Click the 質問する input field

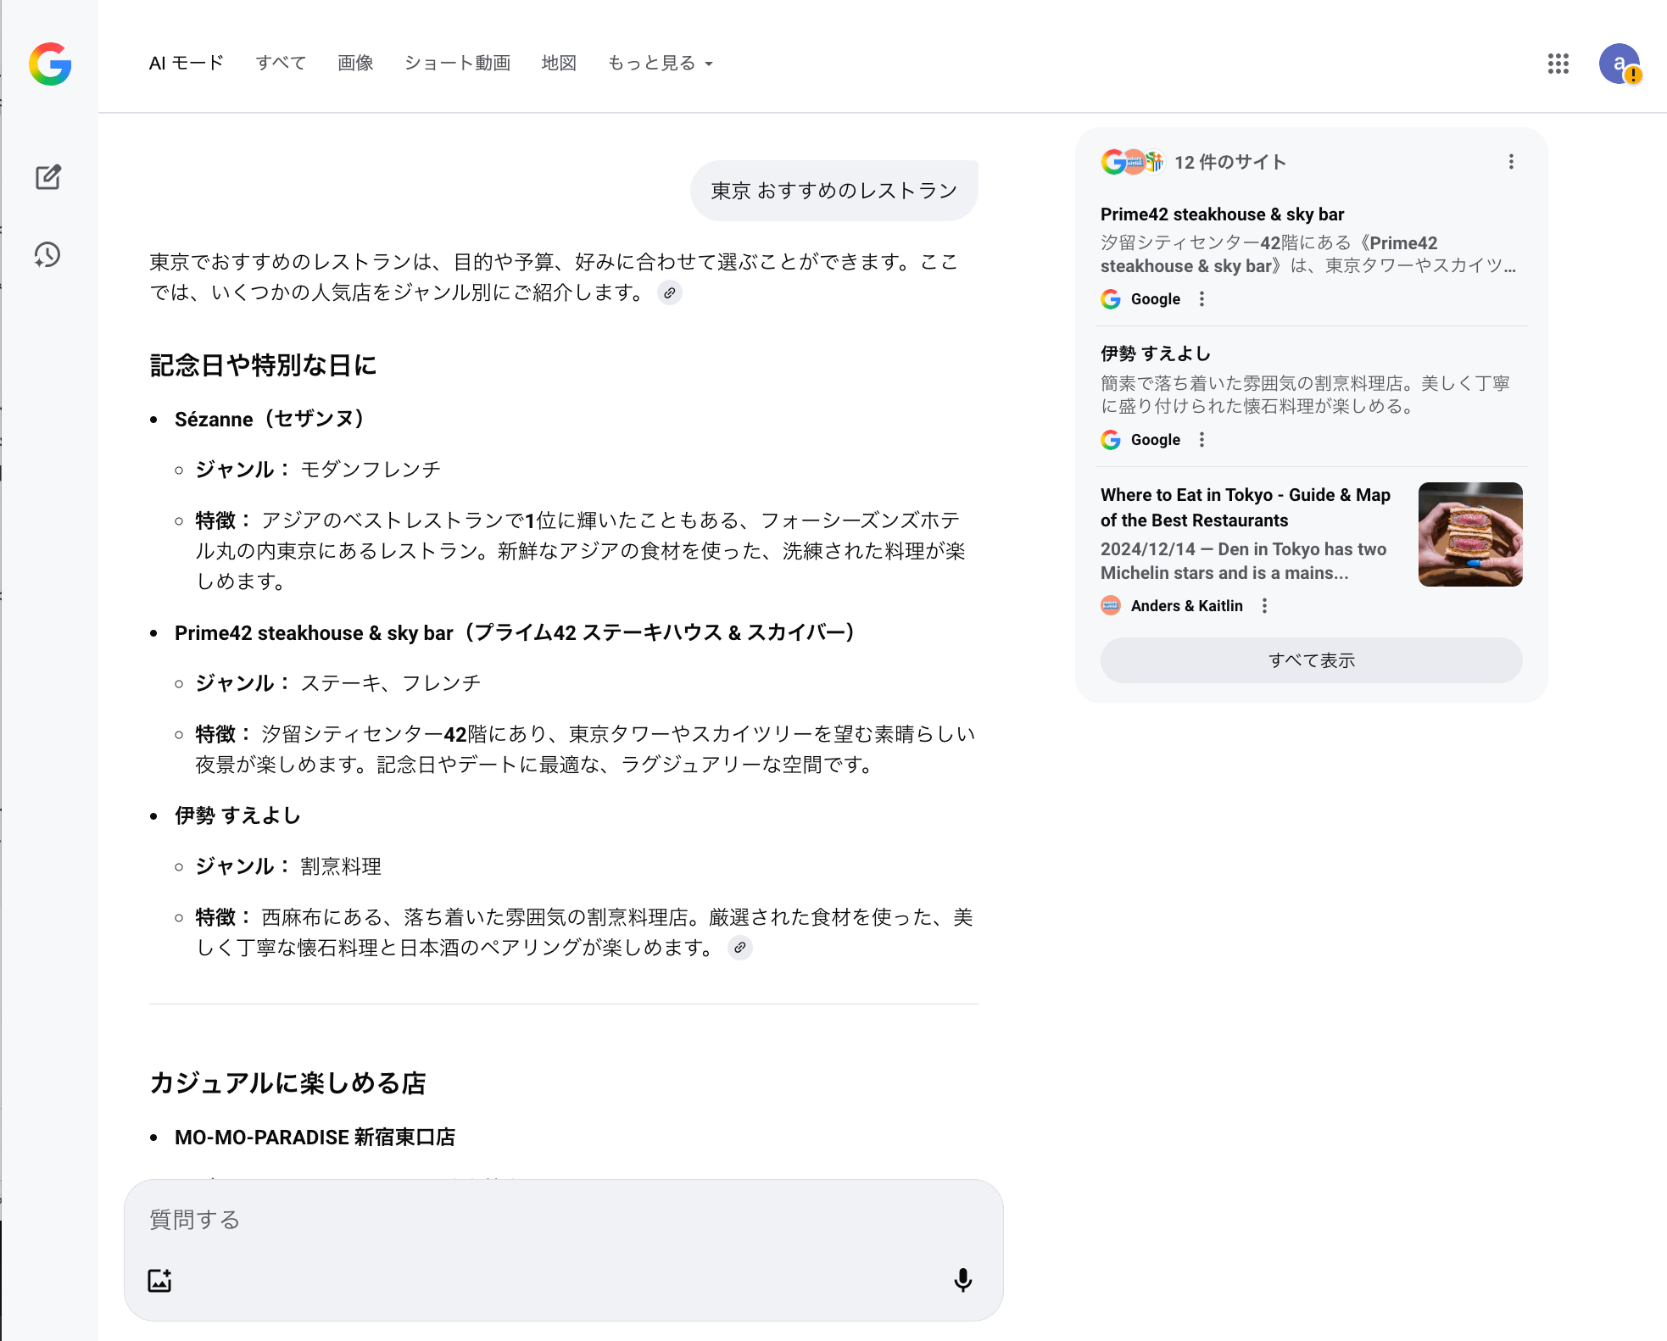pos(543,1220)
